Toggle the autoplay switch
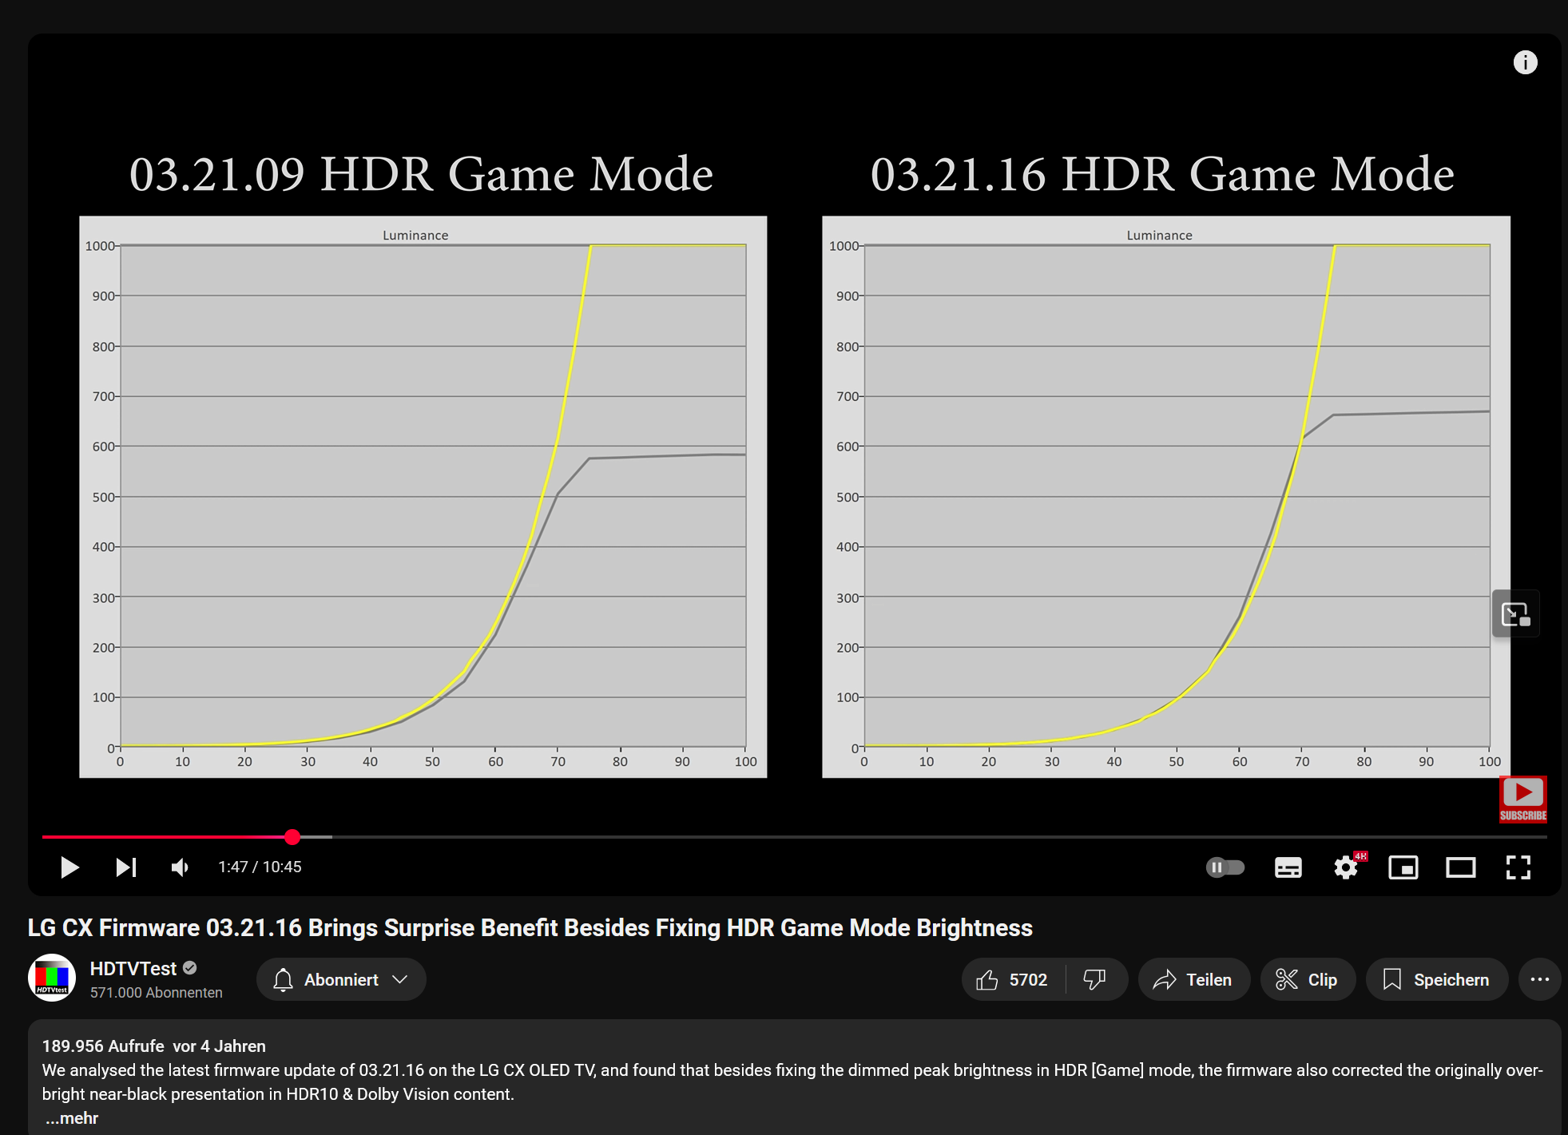Viewport: 1568px width, 1135px height. point(1225,867)
